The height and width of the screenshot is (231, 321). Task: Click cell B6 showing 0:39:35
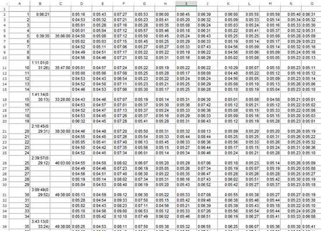(x=40, y=36)
